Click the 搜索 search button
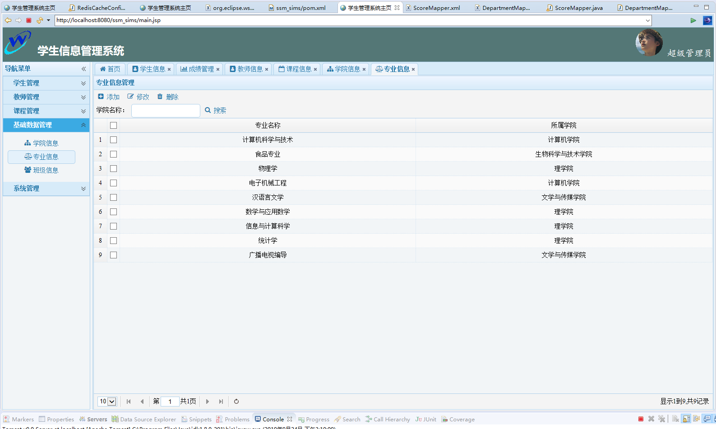716x429 pixels. 216,110
